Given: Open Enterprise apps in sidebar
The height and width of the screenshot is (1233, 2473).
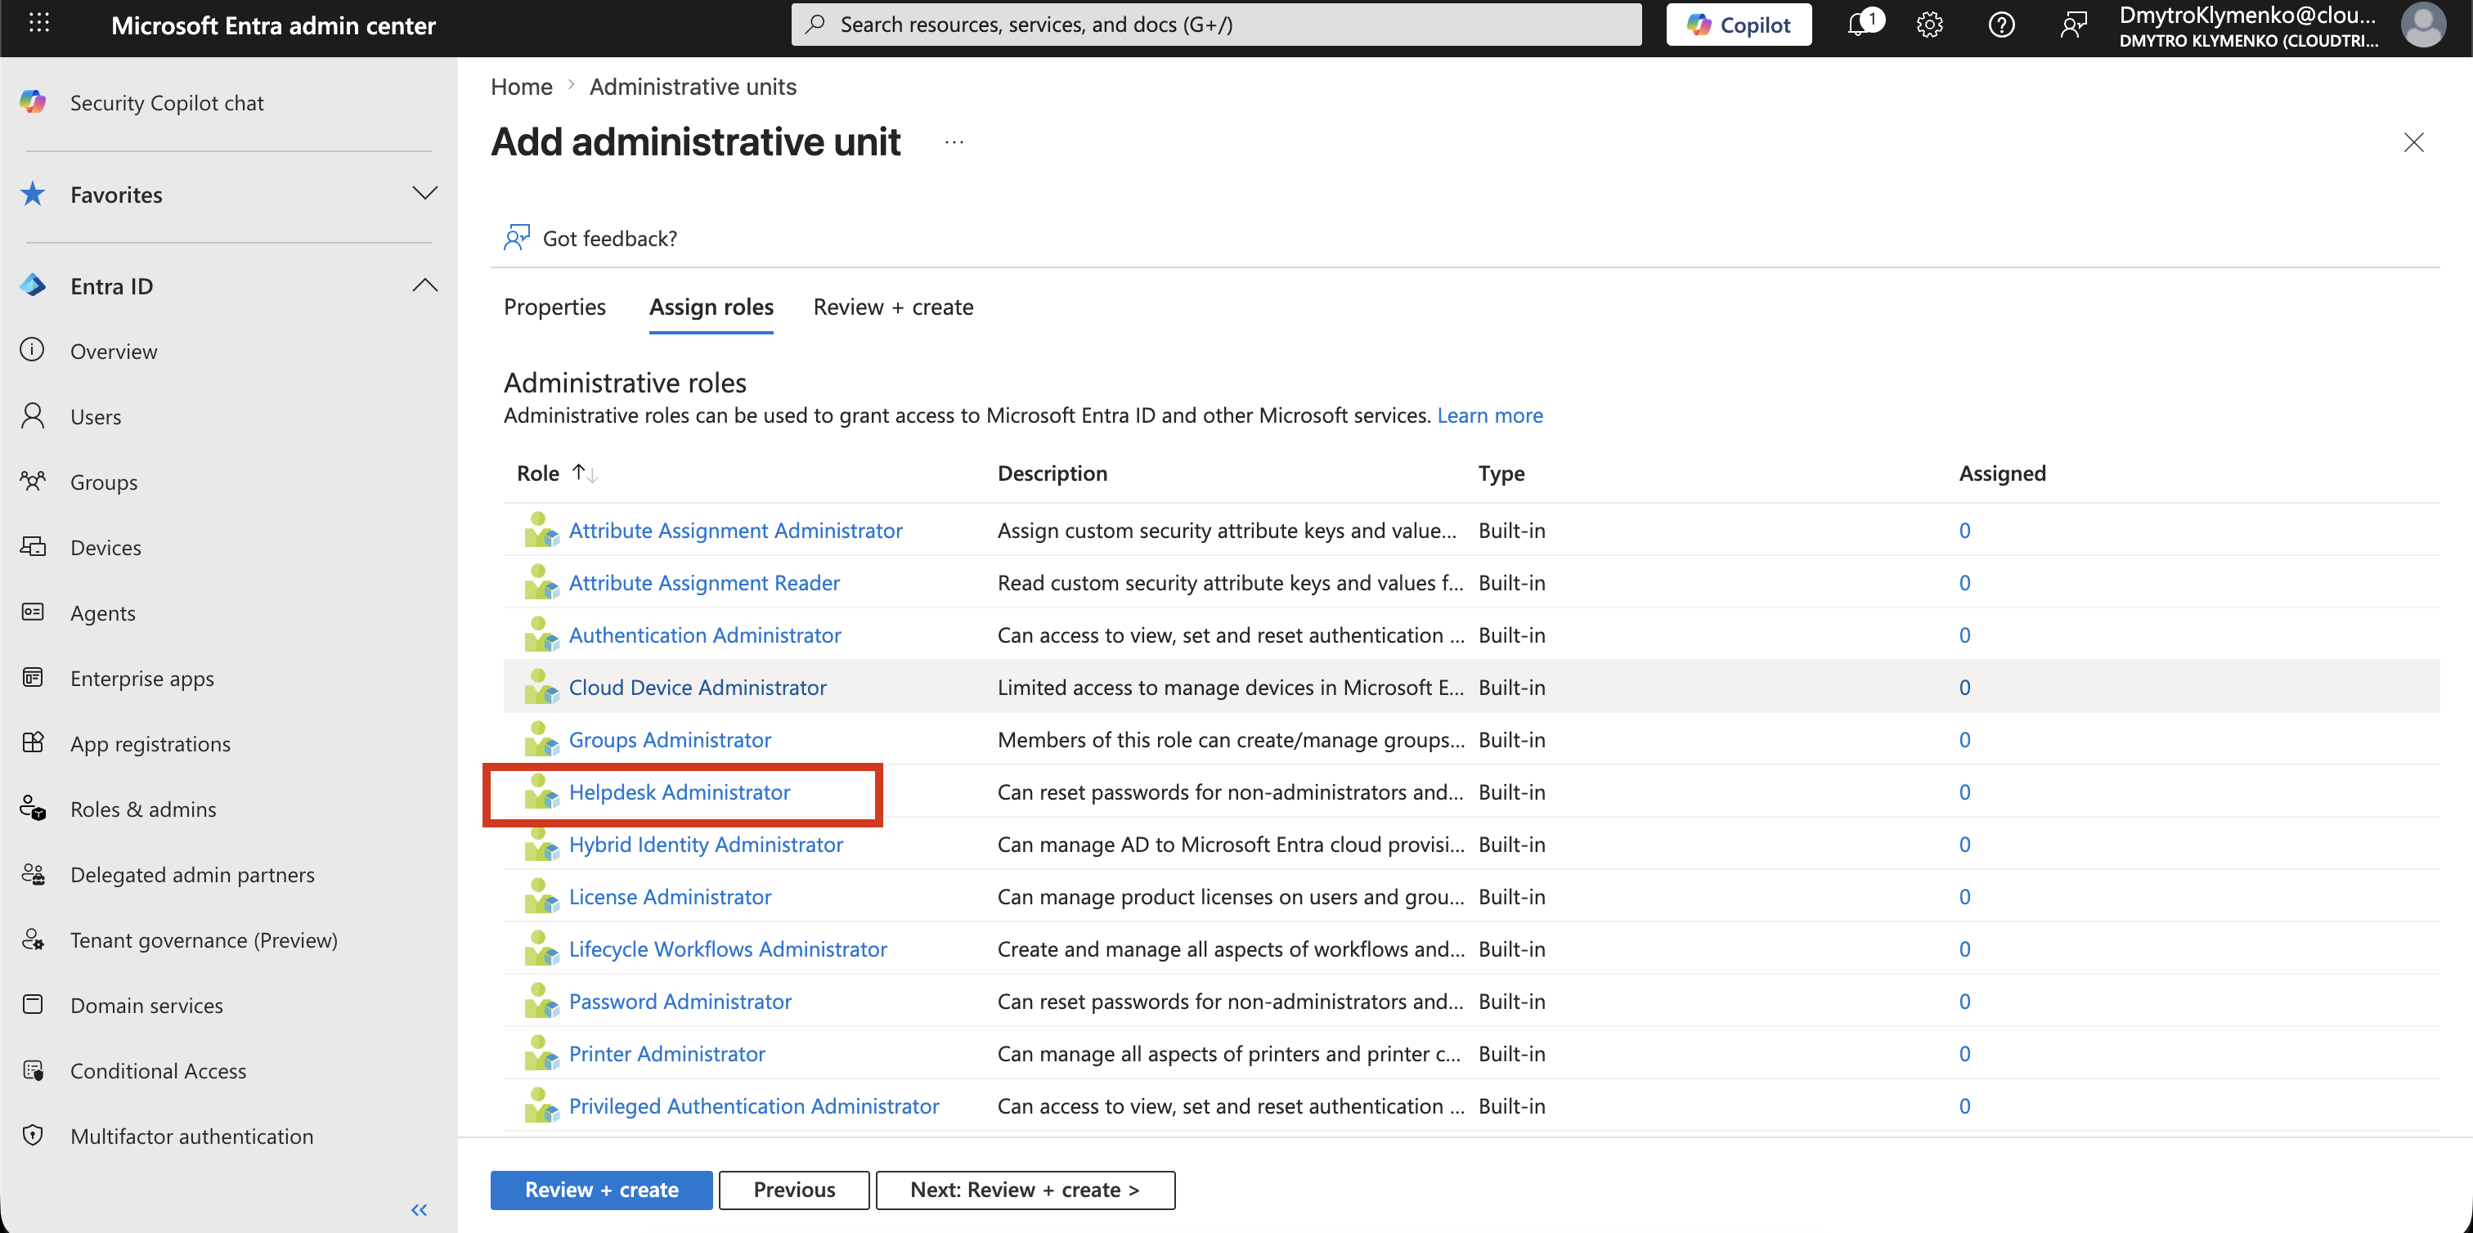Looking at the screenshot, I should (142, 678).
